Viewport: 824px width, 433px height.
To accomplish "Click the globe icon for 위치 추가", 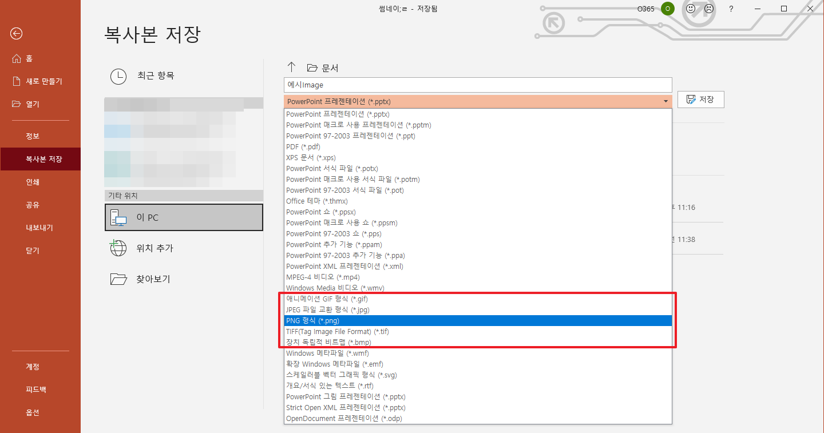I will 118,248.
